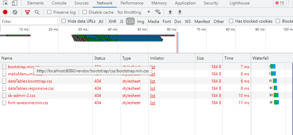Select the font-awesome.min.css request row

146,102
